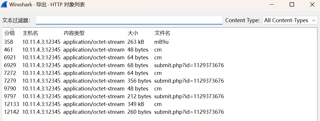Sort by the 主机名 column header
The width and height of the screenshot is (320, 121).
pos(30,33)
